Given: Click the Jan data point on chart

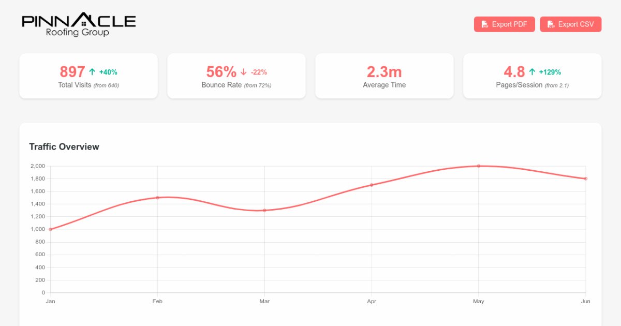Looking at the screenshot, I should coord(50,229).
